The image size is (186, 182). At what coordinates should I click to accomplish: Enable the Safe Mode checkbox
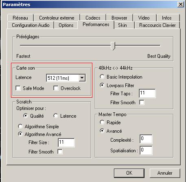(x=18, y=88)
